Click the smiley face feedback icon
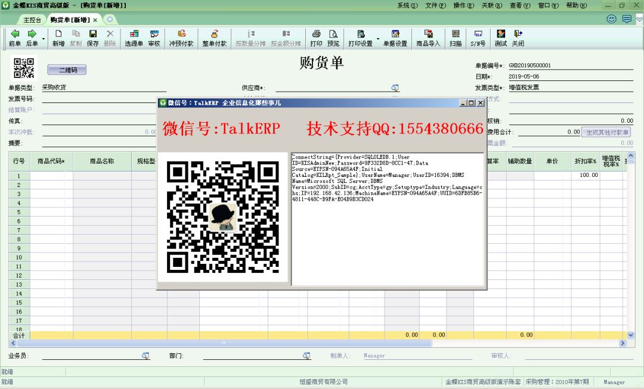This screenshot has width=644, height=389. tap(612, 19)
